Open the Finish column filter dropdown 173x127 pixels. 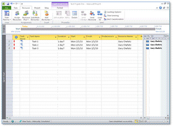tap(99, 37)
